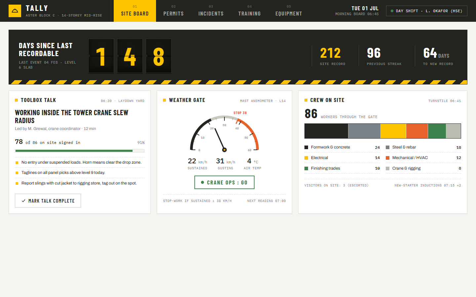Click '78 of 86 on site signed in'
Image resolution: width=476 pixels, height=297 pixels.
click(48, 142)
